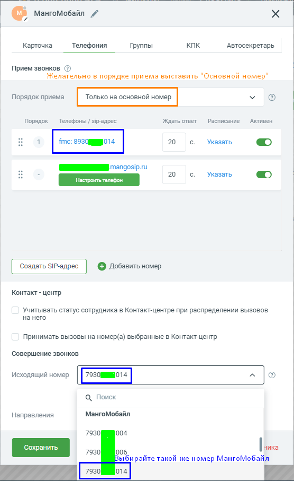This screenshot has width=294, height=481.
Task: Click the Сохранить button
Action: click(41, 448)
